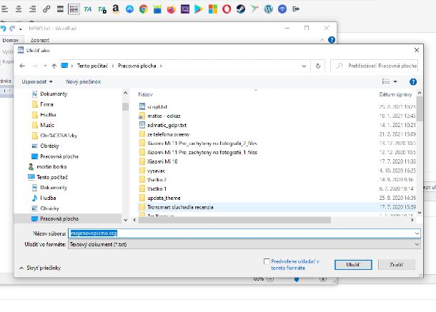
Task: Click the forward arrow in Save As dialog
Action: pyautogui.click(x=35, y=66)
